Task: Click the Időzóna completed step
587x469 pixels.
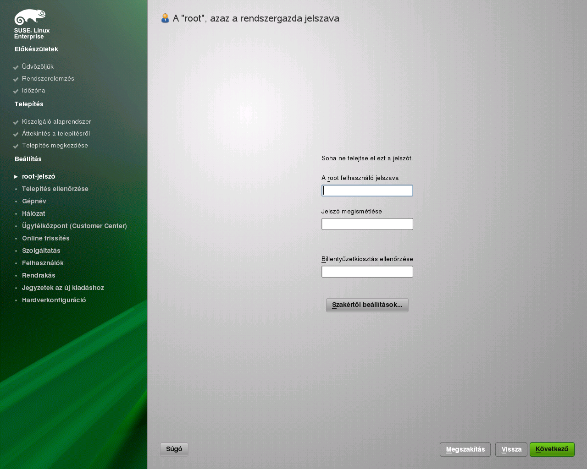Action: (33, 90)
